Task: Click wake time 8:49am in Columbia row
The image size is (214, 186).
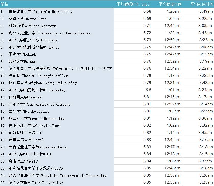Action: click(x=206, y=11)
